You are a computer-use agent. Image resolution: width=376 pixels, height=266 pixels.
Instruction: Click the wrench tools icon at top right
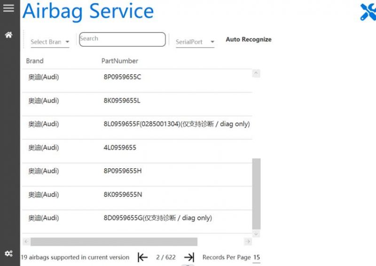tap(368, 12)
